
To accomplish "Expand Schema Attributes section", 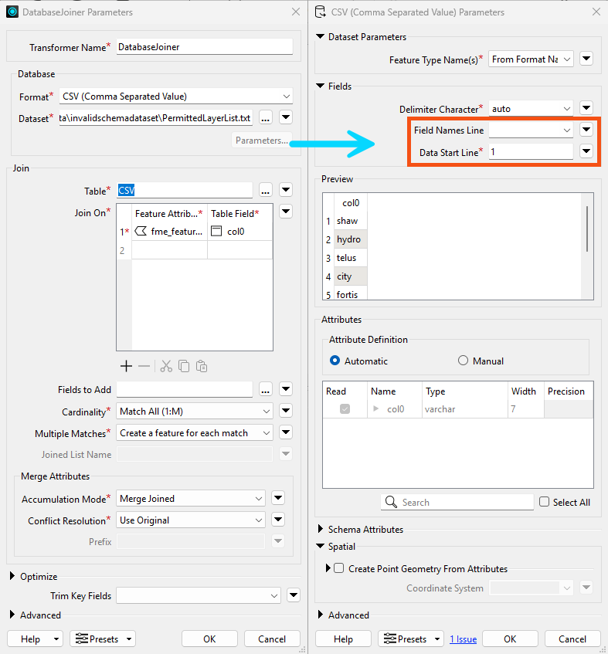I will [321, 529].
